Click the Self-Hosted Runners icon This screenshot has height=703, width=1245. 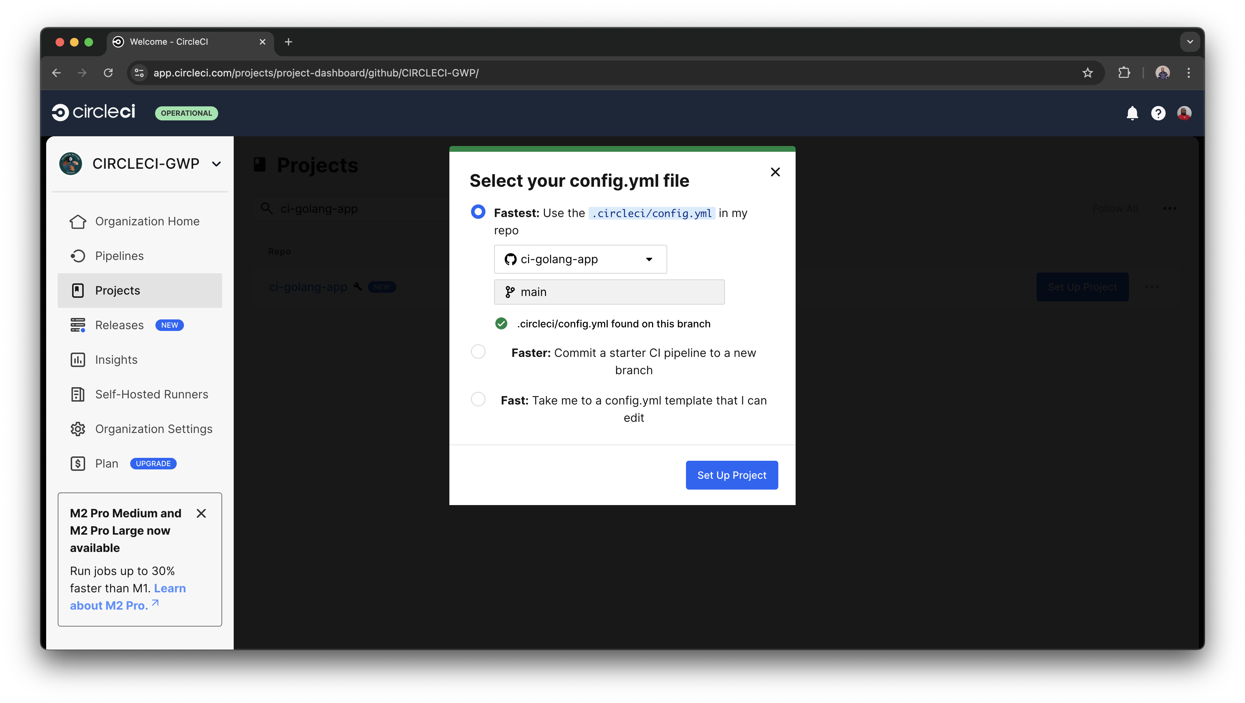tap(78, 394)
